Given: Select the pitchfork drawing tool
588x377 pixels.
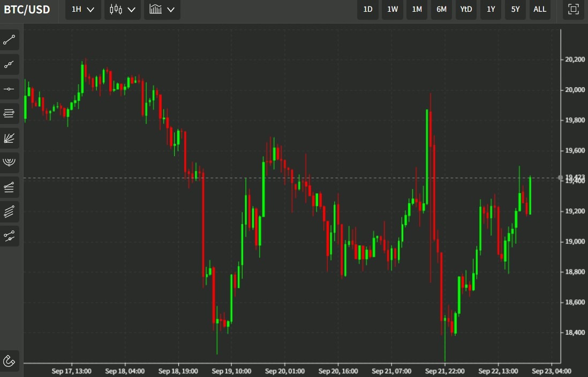Looking at the screenshot, I should pyautogui.click(x=9, y=236).
